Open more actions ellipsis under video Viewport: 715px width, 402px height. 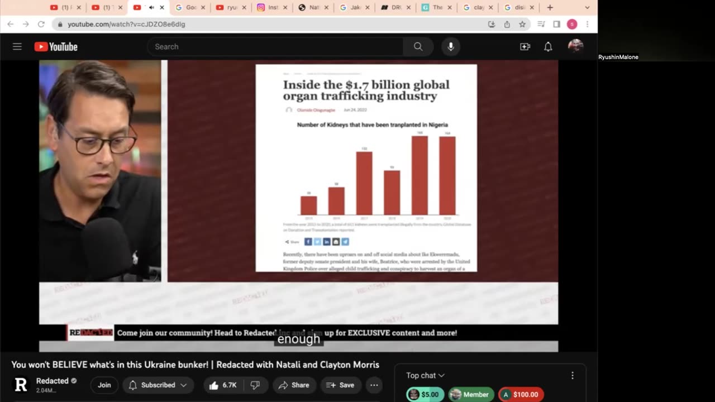(374, 385)
